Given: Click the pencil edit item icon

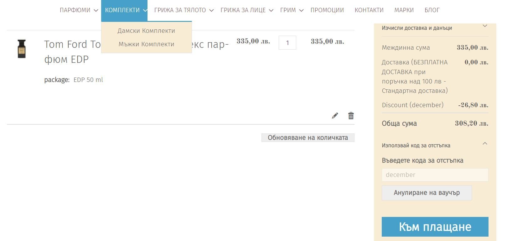Looking at the screenshot, I should pos(335,116).
